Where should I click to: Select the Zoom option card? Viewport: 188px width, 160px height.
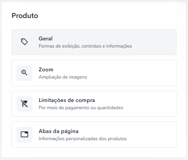[94, 73]
